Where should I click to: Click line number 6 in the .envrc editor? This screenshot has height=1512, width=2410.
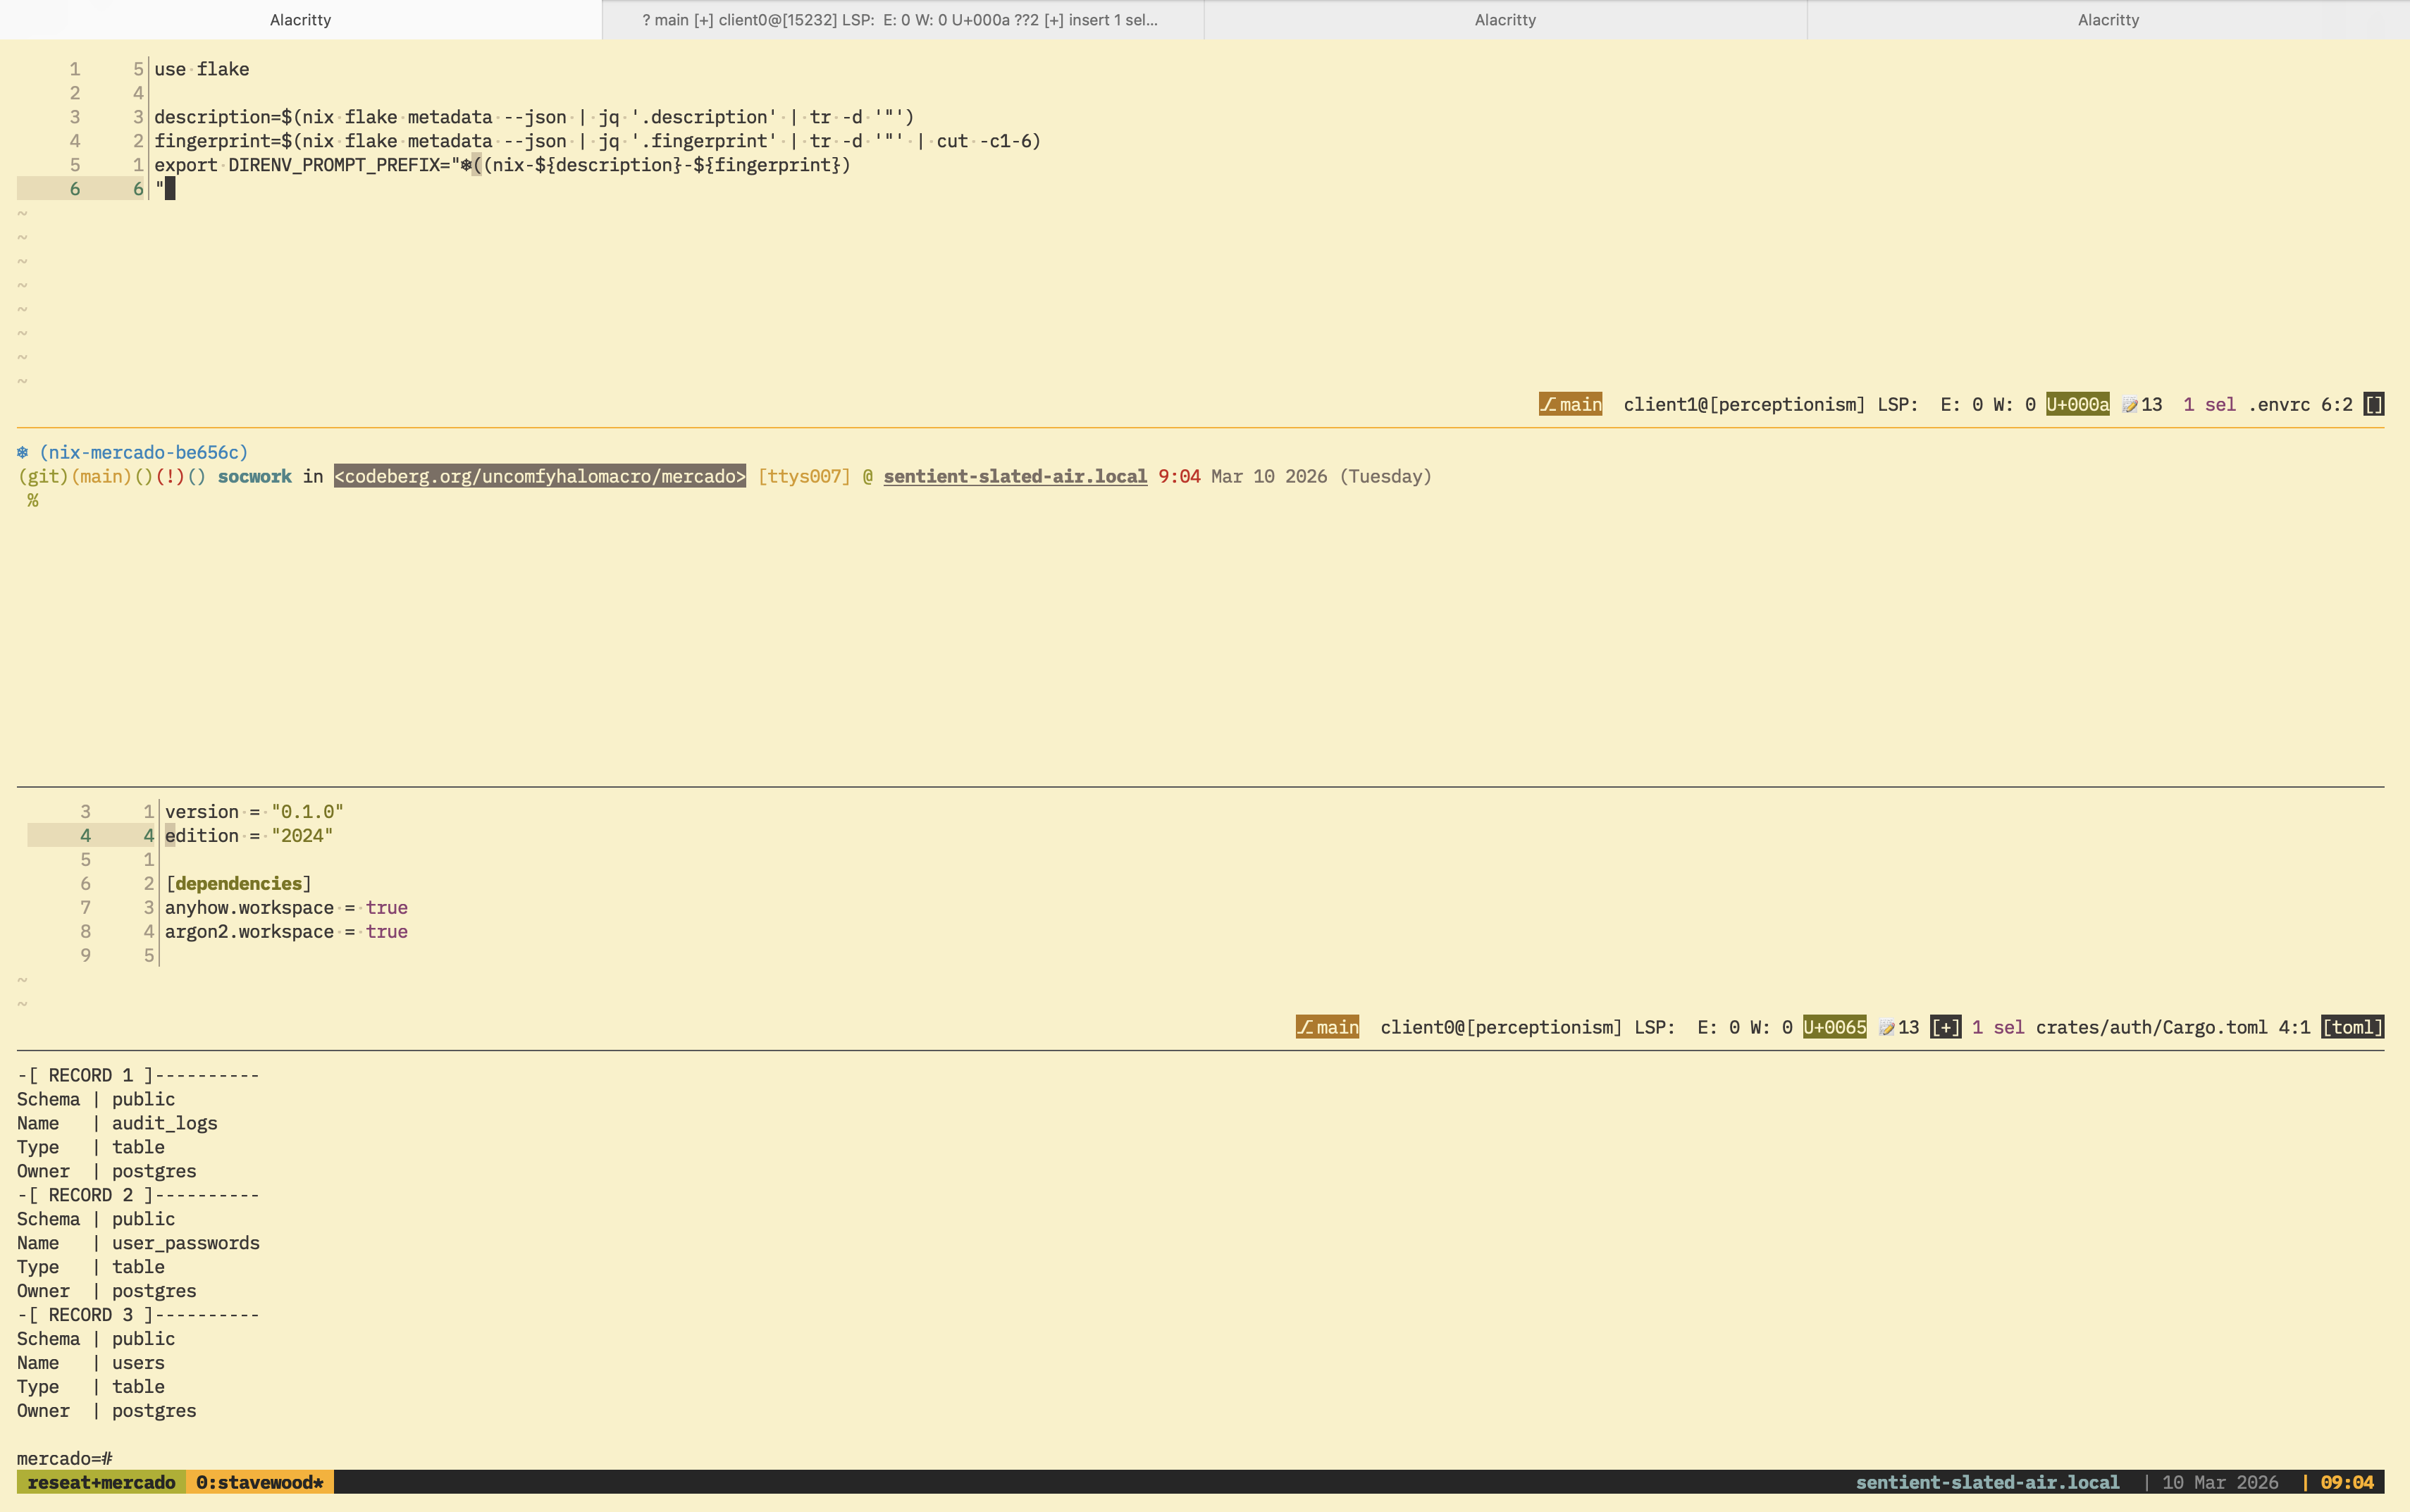(75, 188)
